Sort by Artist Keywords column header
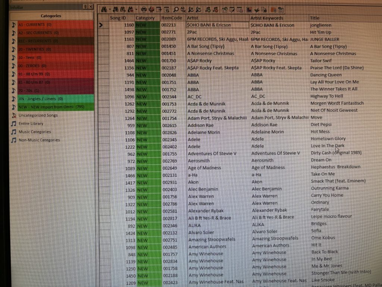This screenshot has height=287, width=382. pos(279,18)
